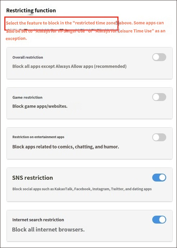The height and width of the screenshot is (248, 177).
Task: Click the KakaoTalk, Facebook, Instagram description text
Action: 82,189
